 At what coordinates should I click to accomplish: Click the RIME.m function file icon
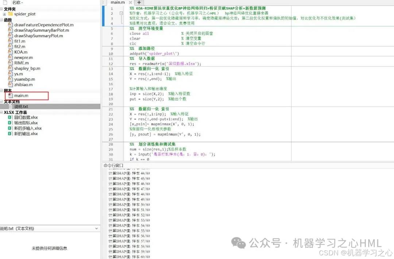tap(10, 63)
